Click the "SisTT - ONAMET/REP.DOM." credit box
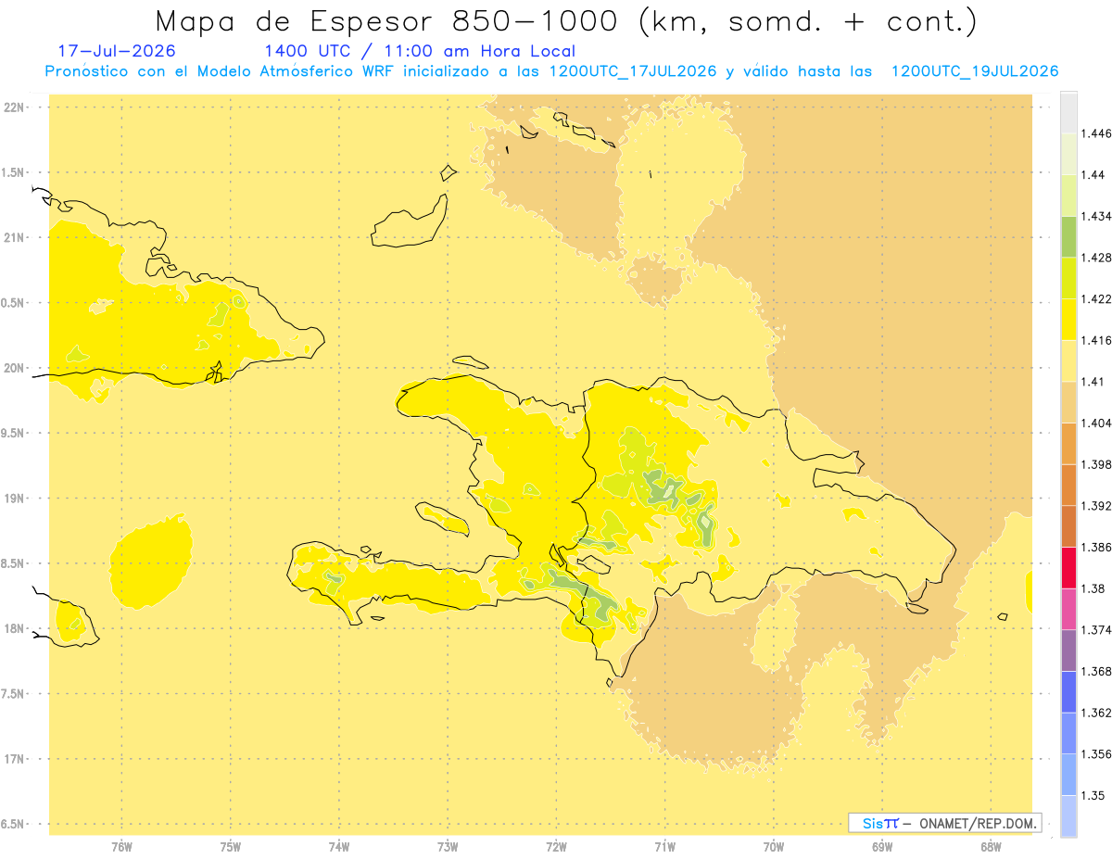Screen dimensions: 1112x859 945,823
